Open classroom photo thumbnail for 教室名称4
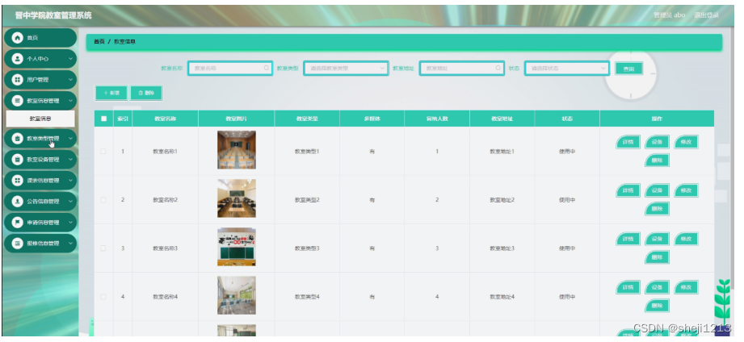 point(237,295)
